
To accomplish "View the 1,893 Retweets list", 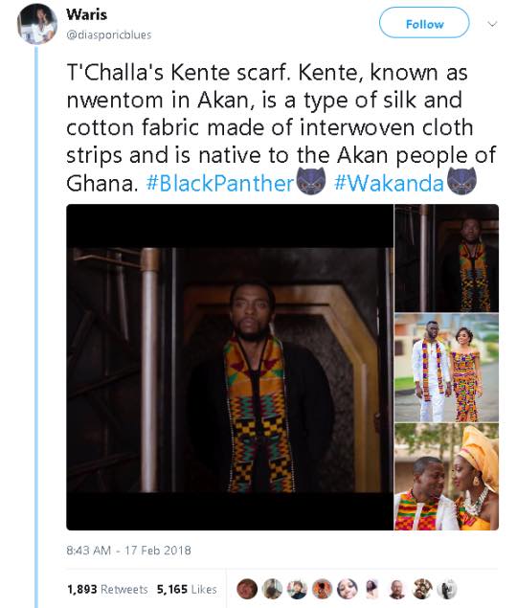I will coord(107,589).
